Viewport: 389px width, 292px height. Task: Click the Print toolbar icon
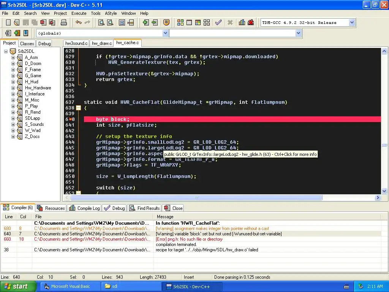pos(64,22)
